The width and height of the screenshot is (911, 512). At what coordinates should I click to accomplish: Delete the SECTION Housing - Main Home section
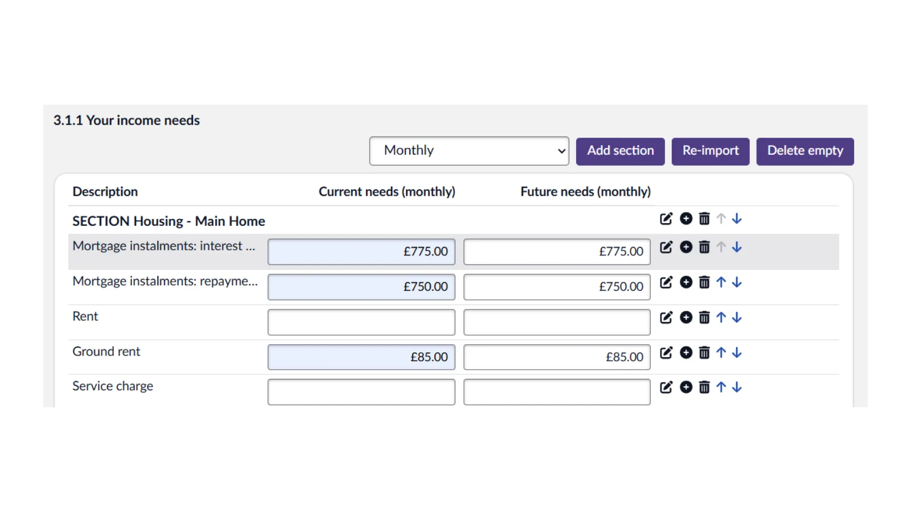click(x=704, y=219)
